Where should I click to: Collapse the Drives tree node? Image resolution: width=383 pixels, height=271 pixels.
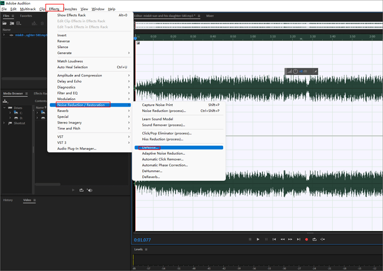4,108
